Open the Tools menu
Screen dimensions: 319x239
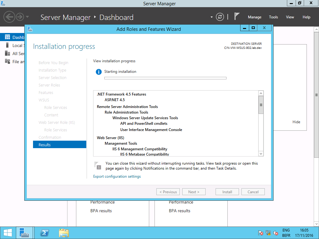click(x=274, y=17)
